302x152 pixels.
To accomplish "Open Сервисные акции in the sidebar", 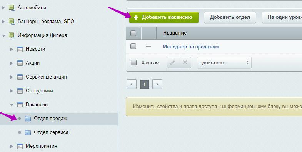I will point(46,77).
